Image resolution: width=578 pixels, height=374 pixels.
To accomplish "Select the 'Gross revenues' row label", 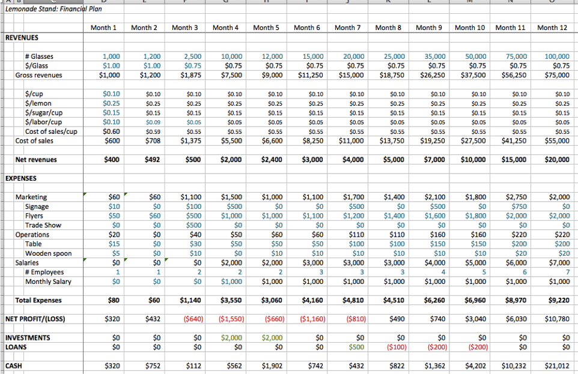I will coord(38,75).
